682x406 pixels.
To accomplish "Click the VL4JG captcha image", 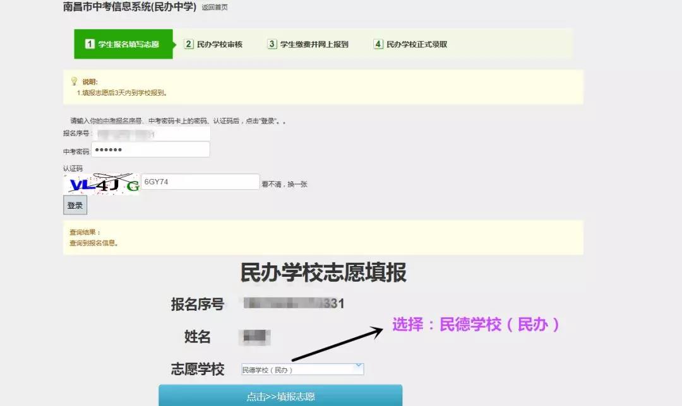I will click(102, 183).
